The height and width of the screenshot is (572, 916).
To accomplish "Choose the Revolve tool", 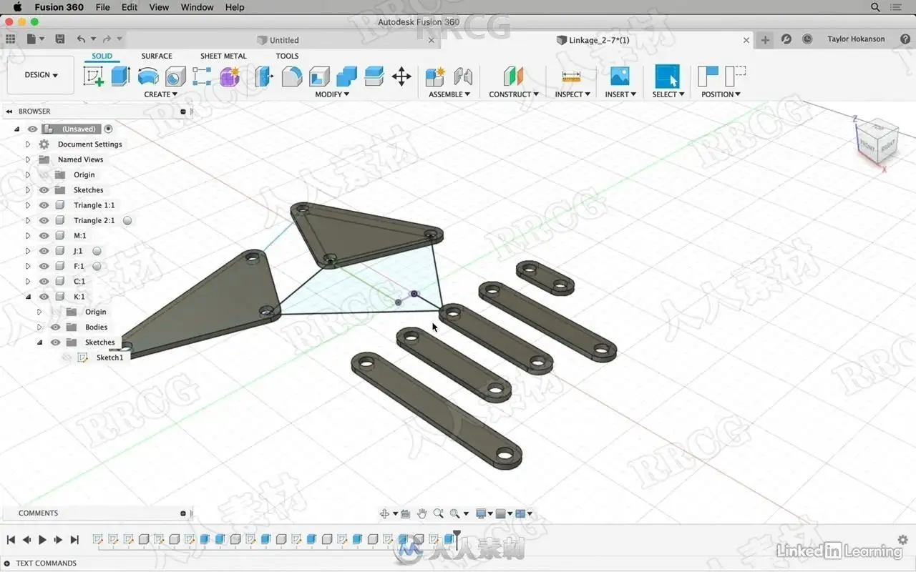I will point(148,76).
